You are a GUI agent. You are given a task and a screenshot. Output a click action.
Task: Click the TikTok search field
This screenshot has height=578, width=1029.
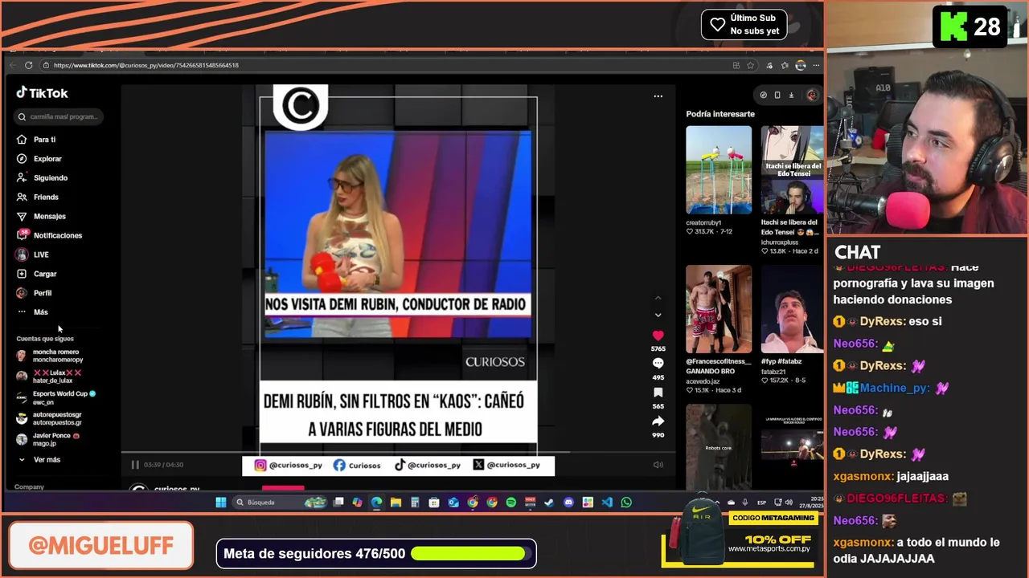60,116
